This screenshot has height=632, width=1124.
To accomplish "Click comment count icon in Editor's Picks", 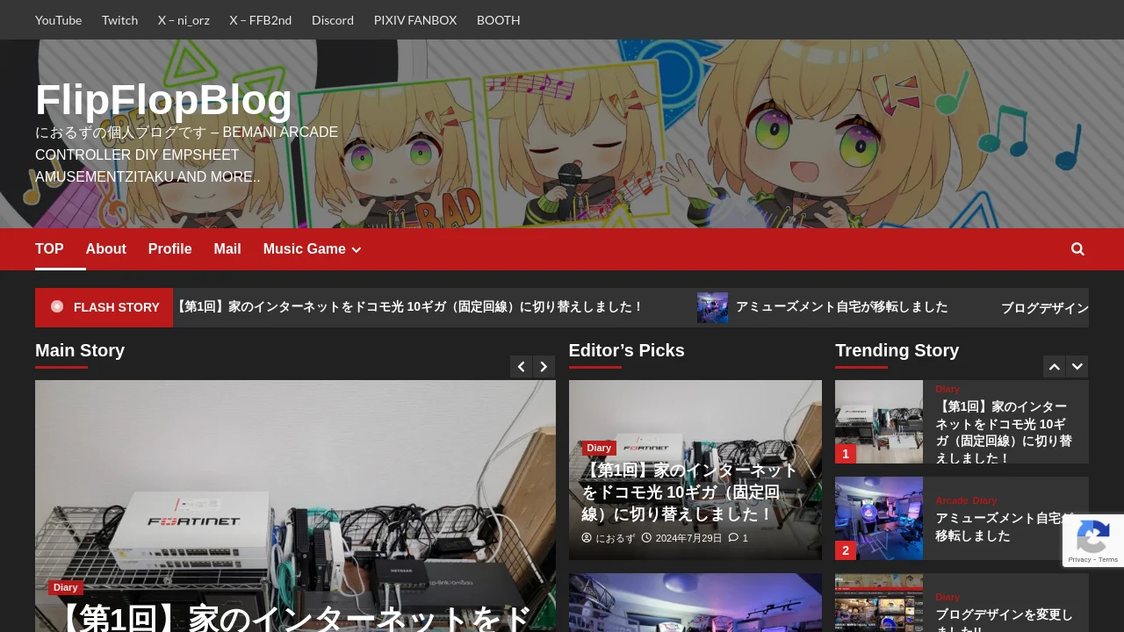I will pyautogui.click(x=733, y=538).
